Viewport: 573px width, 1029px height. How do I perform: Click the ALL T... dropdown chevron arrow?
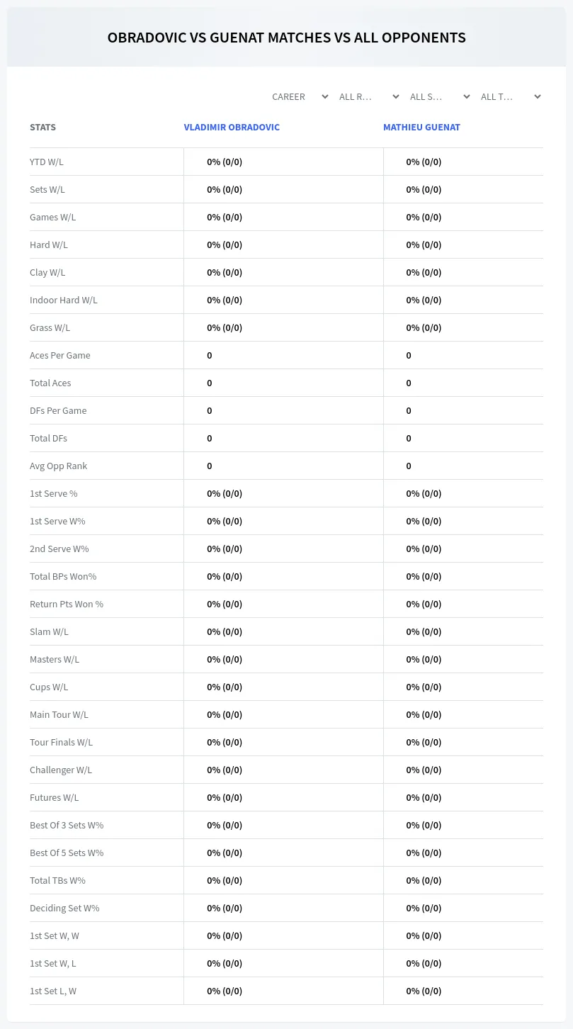tap(537, 96)
